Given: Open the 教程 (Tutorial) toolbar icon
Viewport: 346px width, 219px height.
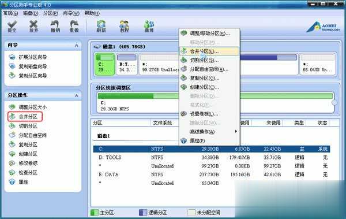Looking at the screenshot, I should [x=124, y=27].
